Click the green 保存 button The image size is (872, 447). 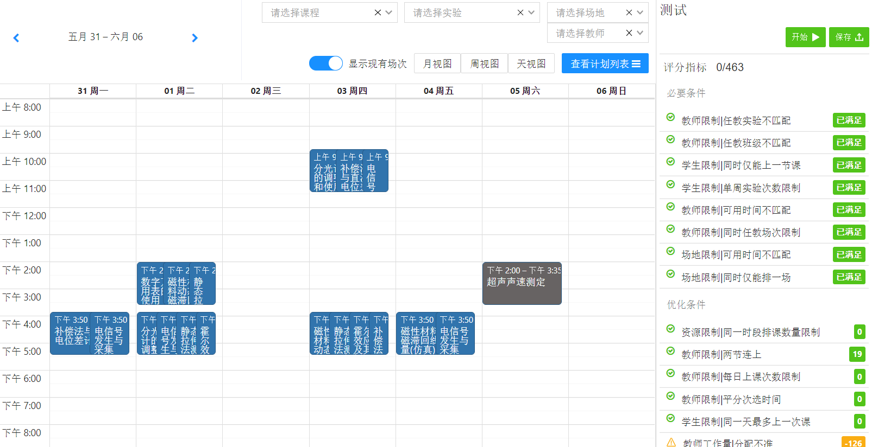click(849, 37)
